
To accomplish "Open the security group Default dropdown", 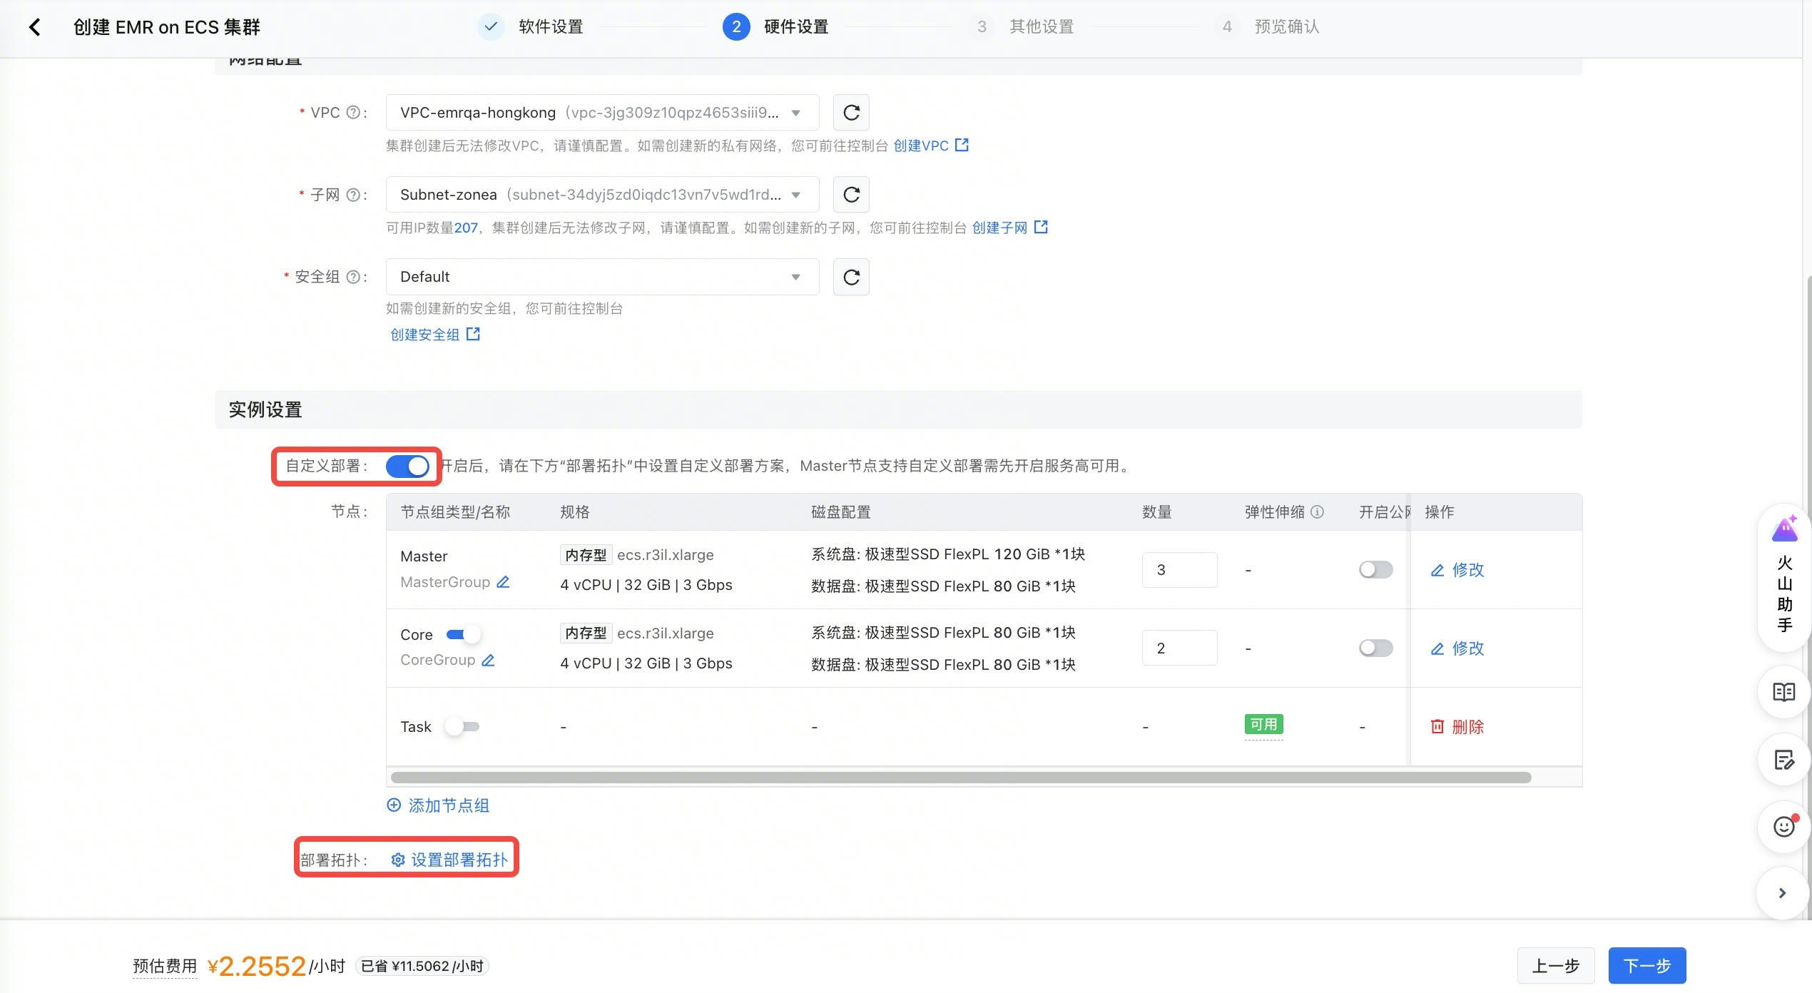I will [602, 277].
